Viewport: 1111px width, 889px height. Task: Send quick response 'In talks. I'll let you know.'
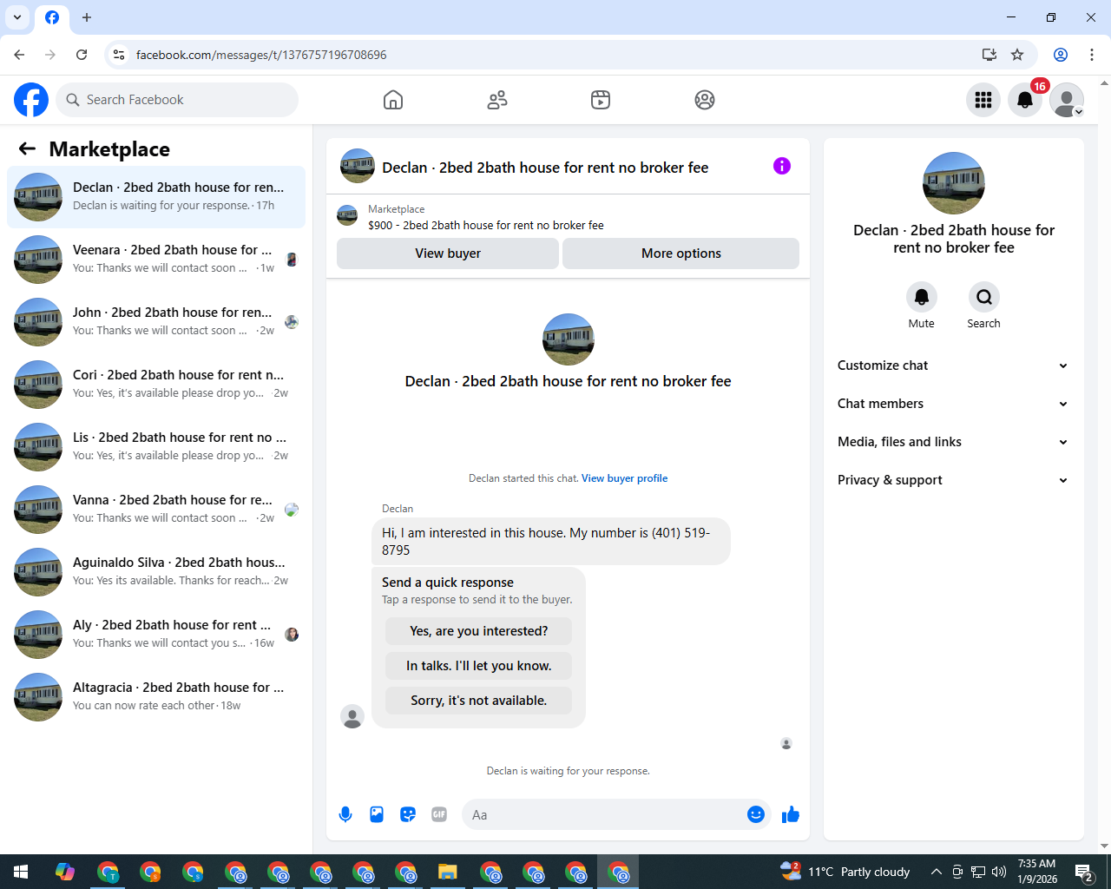coord(479,666)
